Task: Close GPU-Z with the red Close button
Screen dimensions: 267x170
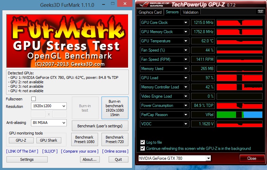Action: click(x=252, y=158)
